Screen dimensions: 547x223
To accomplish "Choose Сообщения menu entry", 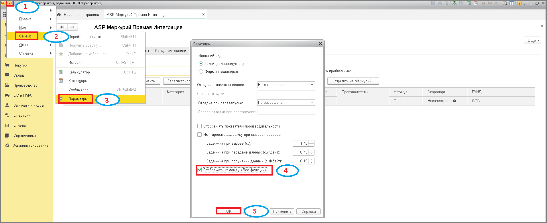I will point(101,89).
